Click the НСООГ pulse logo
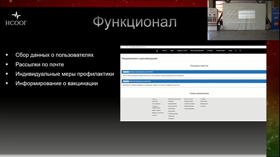This screenshot has height=157, width=280. coord(16,18)
